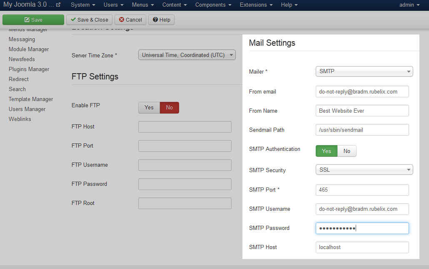Expand the Mailer dropdown

pos(364,72)
